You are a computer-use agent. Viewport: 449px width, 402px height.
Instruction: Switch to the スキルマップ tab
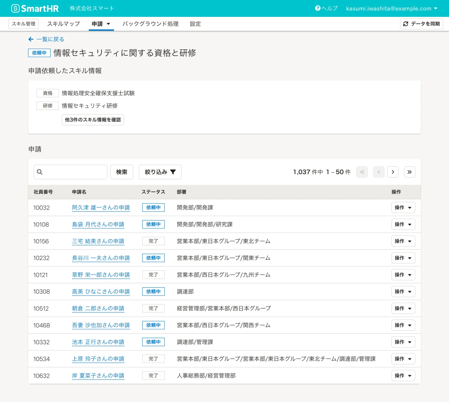(63, 24)
